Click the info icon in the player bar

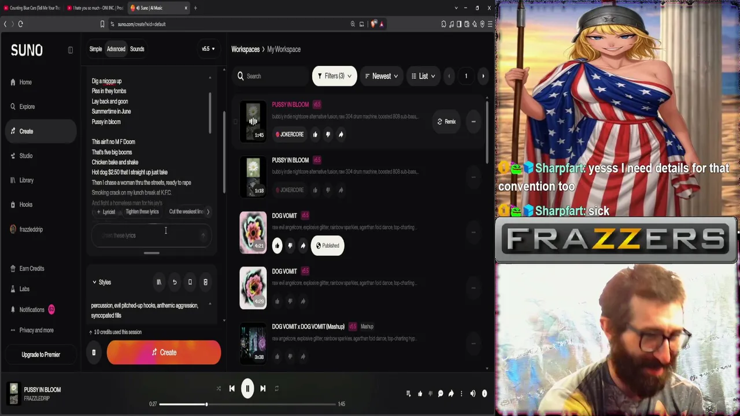tap(484, 393)
